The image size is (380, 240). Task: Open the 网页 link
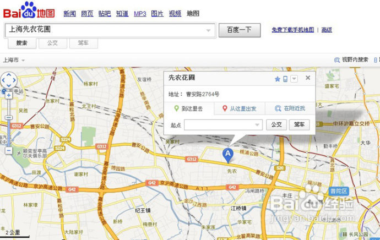[87, 14]
